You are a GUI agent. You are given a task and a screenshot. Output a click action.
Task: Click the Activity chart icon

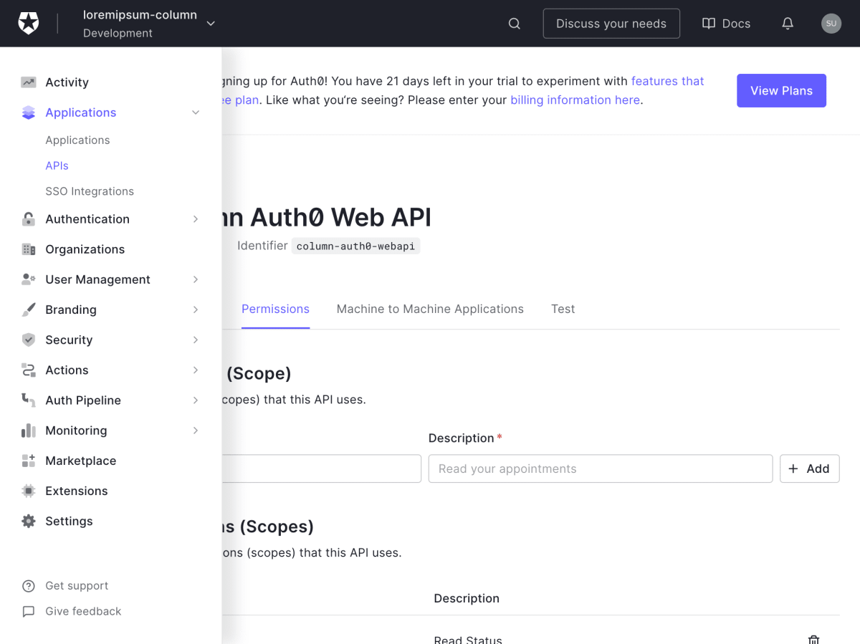point(29,82)
